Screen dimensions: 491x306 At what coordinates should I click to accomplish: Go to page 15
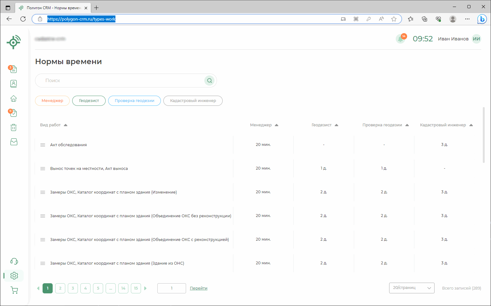click(x=136, y=288)
